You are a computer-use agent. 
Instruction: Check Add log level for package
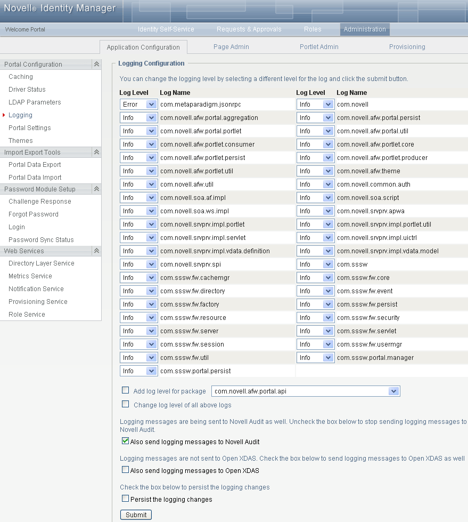click(125, 390)
